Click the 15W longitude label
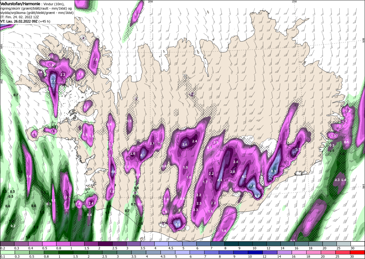The image size is (365, 259). pos(294,2)
